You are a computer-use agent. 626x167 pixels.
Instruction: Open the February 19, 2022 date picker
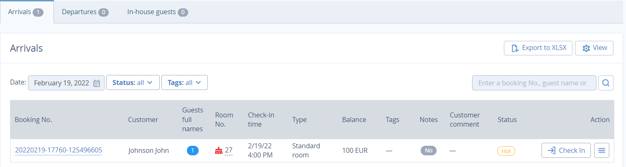66,83
